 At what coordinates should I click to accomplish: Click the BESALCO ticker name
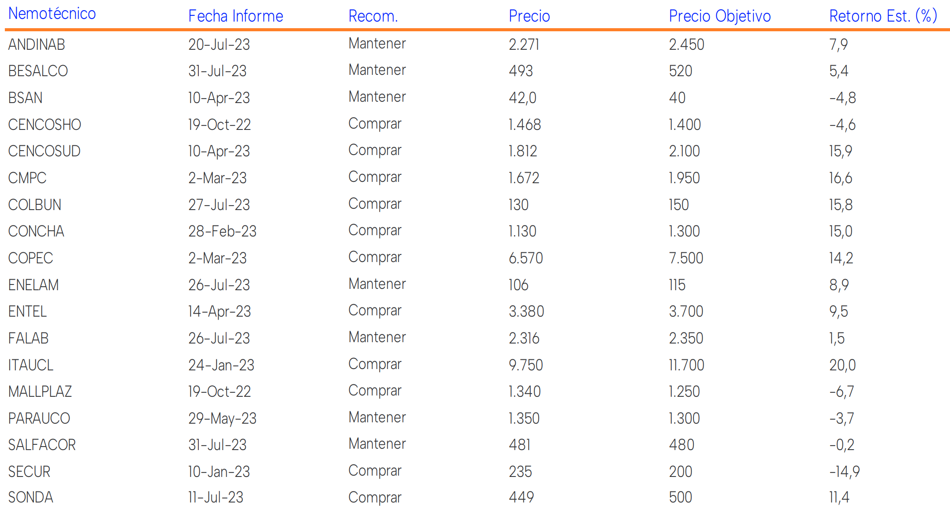coord(38,71)
